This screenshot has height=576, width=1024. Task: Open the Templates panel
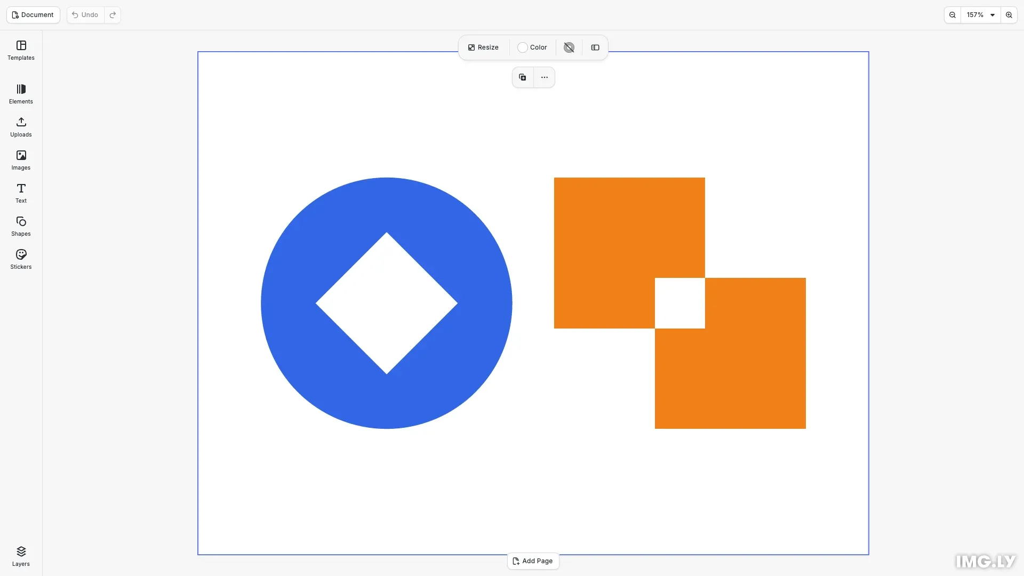click(21, 51)
